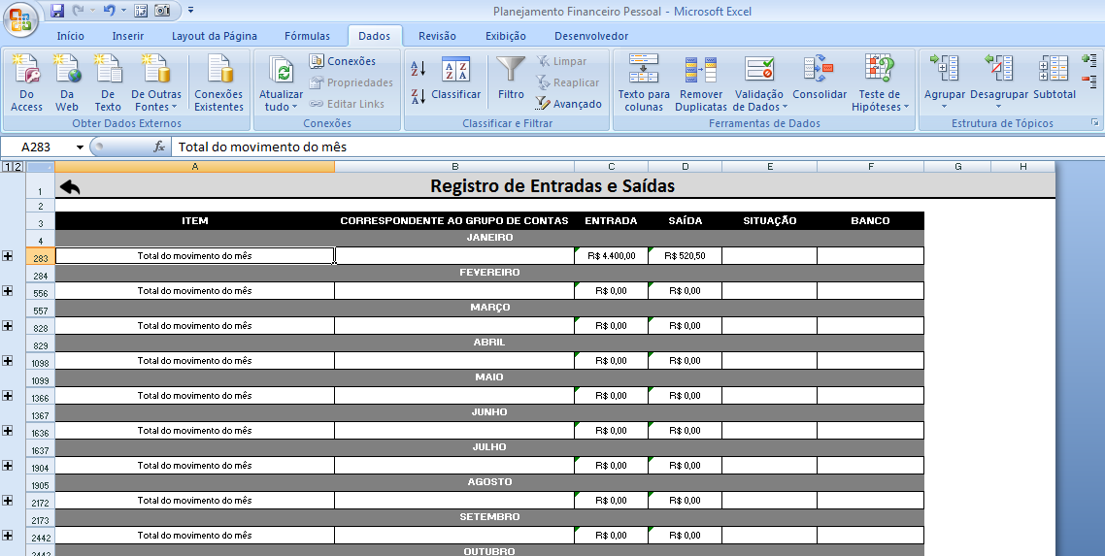The width and height of the screenshot is (1105, 556).
Task: Click the Subtotal button
Action: point(1055,79)
